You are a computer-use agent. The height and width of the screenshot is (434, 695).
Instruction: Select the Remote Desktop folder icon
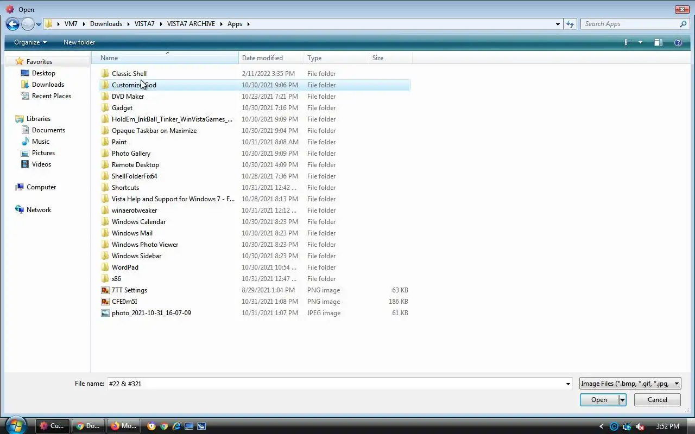click(x=105, y=164)
